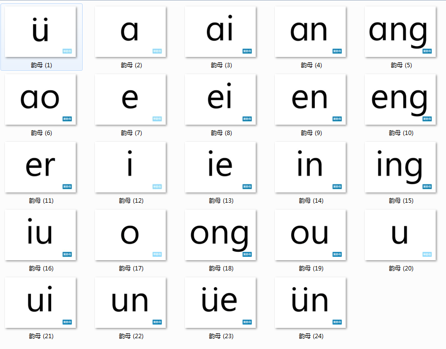
Task: Click the file name 韵母 (24)
Action: point(311,336)
